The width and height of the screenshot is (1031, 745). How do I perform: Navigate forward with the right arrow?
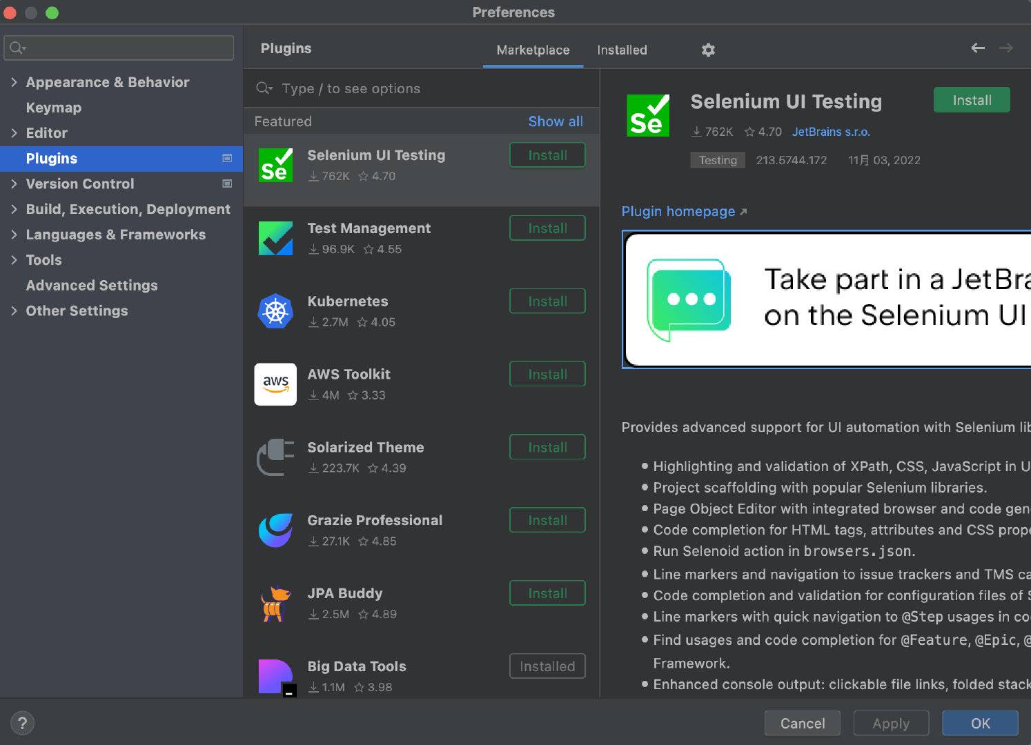pos(1006,48)
